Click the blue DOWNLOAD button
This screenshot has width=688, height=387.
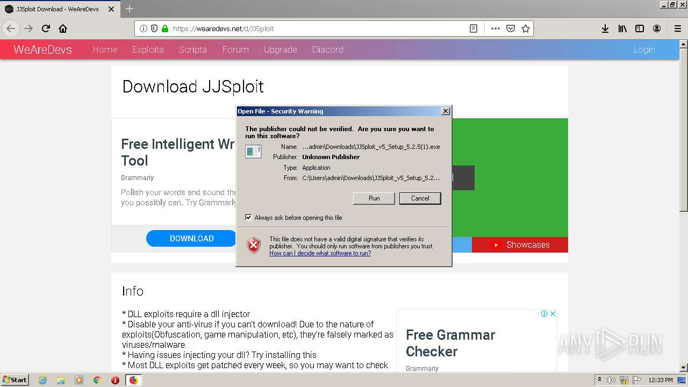point(191,238)
